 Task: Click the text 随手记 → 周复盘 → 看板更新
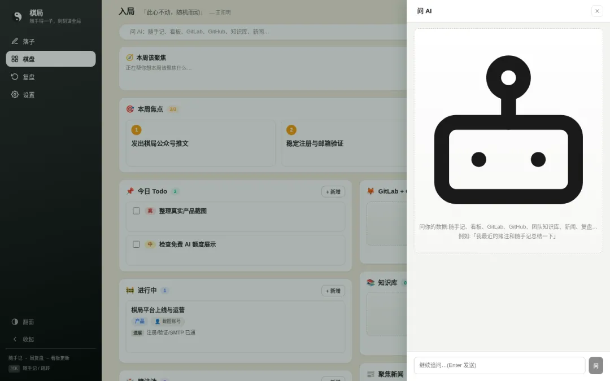click(39, 358)
